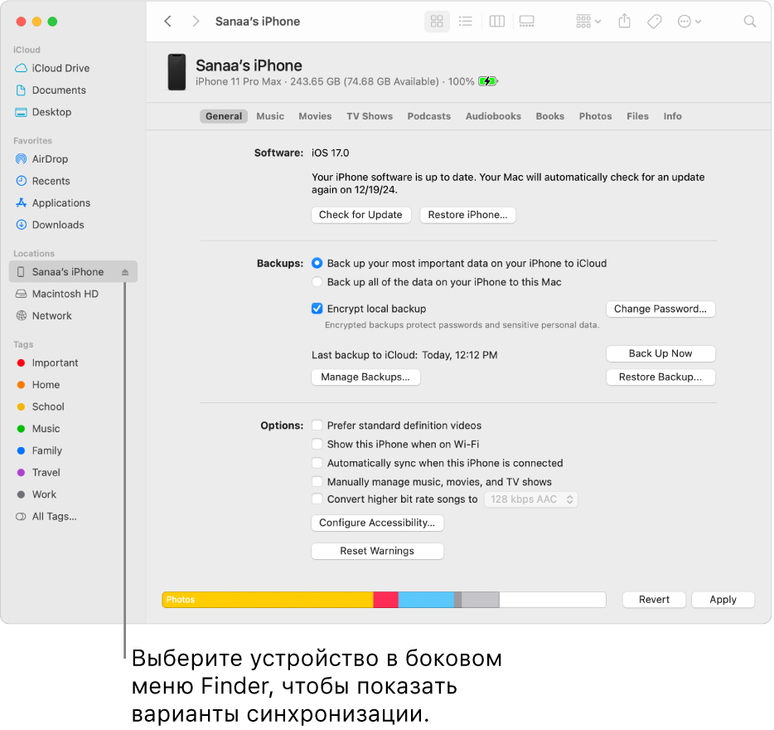Switch to the Music tab
This screenshot has height=730, width=774.
coord(270,116)
